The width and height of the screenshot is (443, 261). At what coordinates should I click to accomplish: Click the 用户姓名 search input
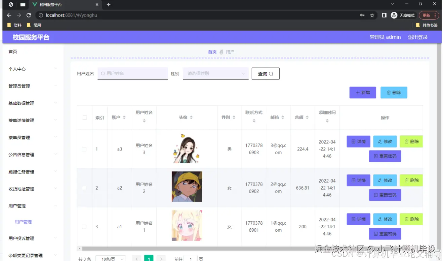click(x=132, y=73)
